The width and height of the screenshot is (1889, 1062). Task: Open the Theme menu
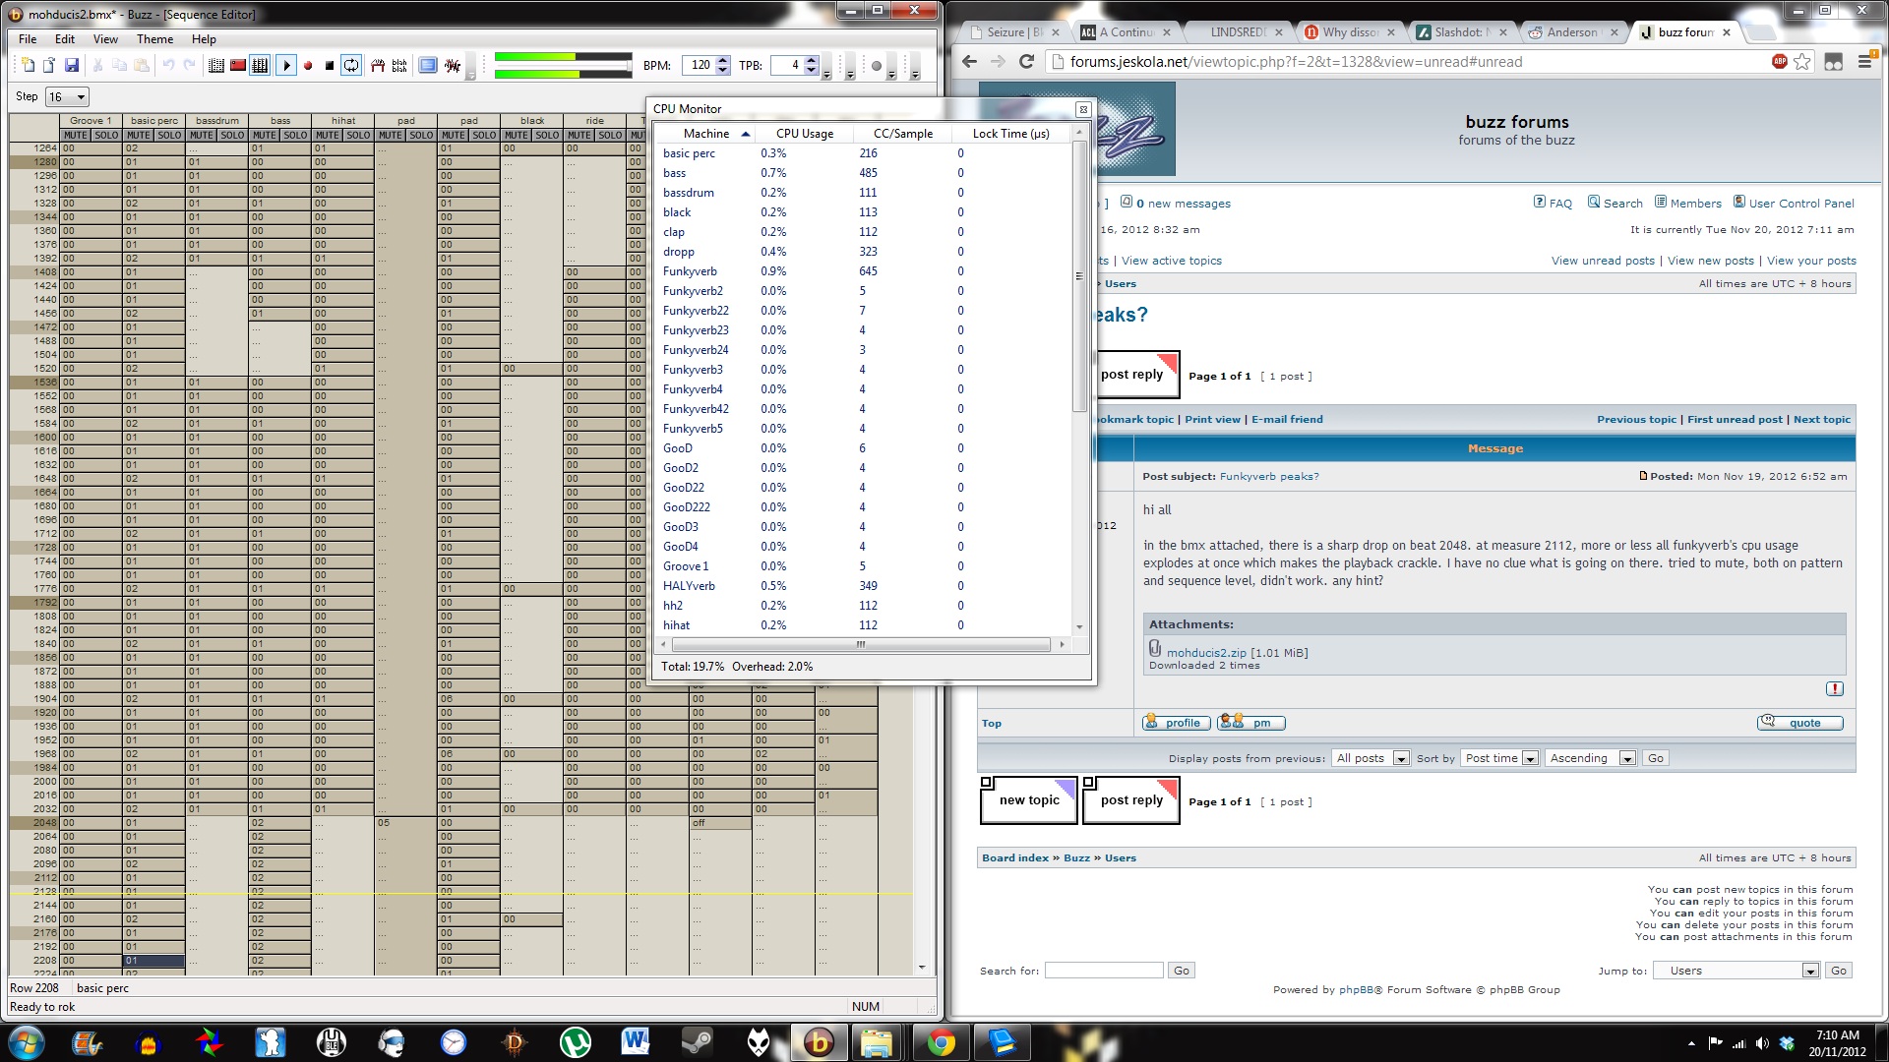(x=154, y=39)
